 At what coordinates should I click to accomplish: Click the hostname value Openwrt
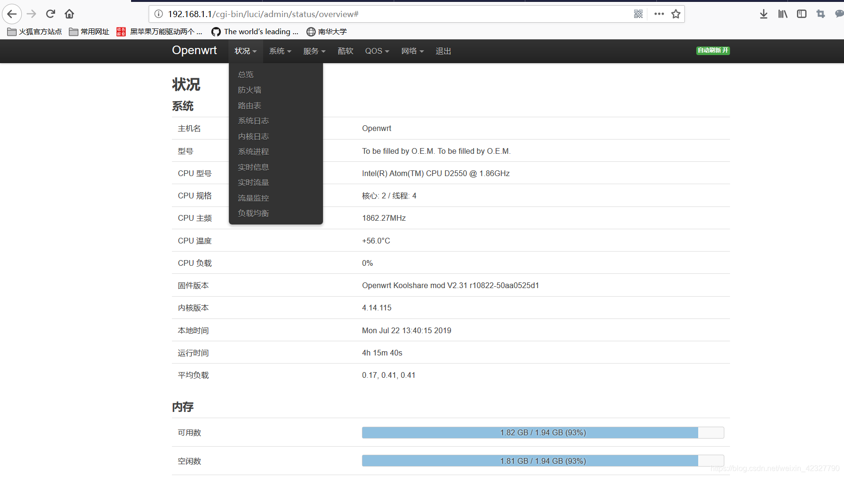[x=377, y=128]
